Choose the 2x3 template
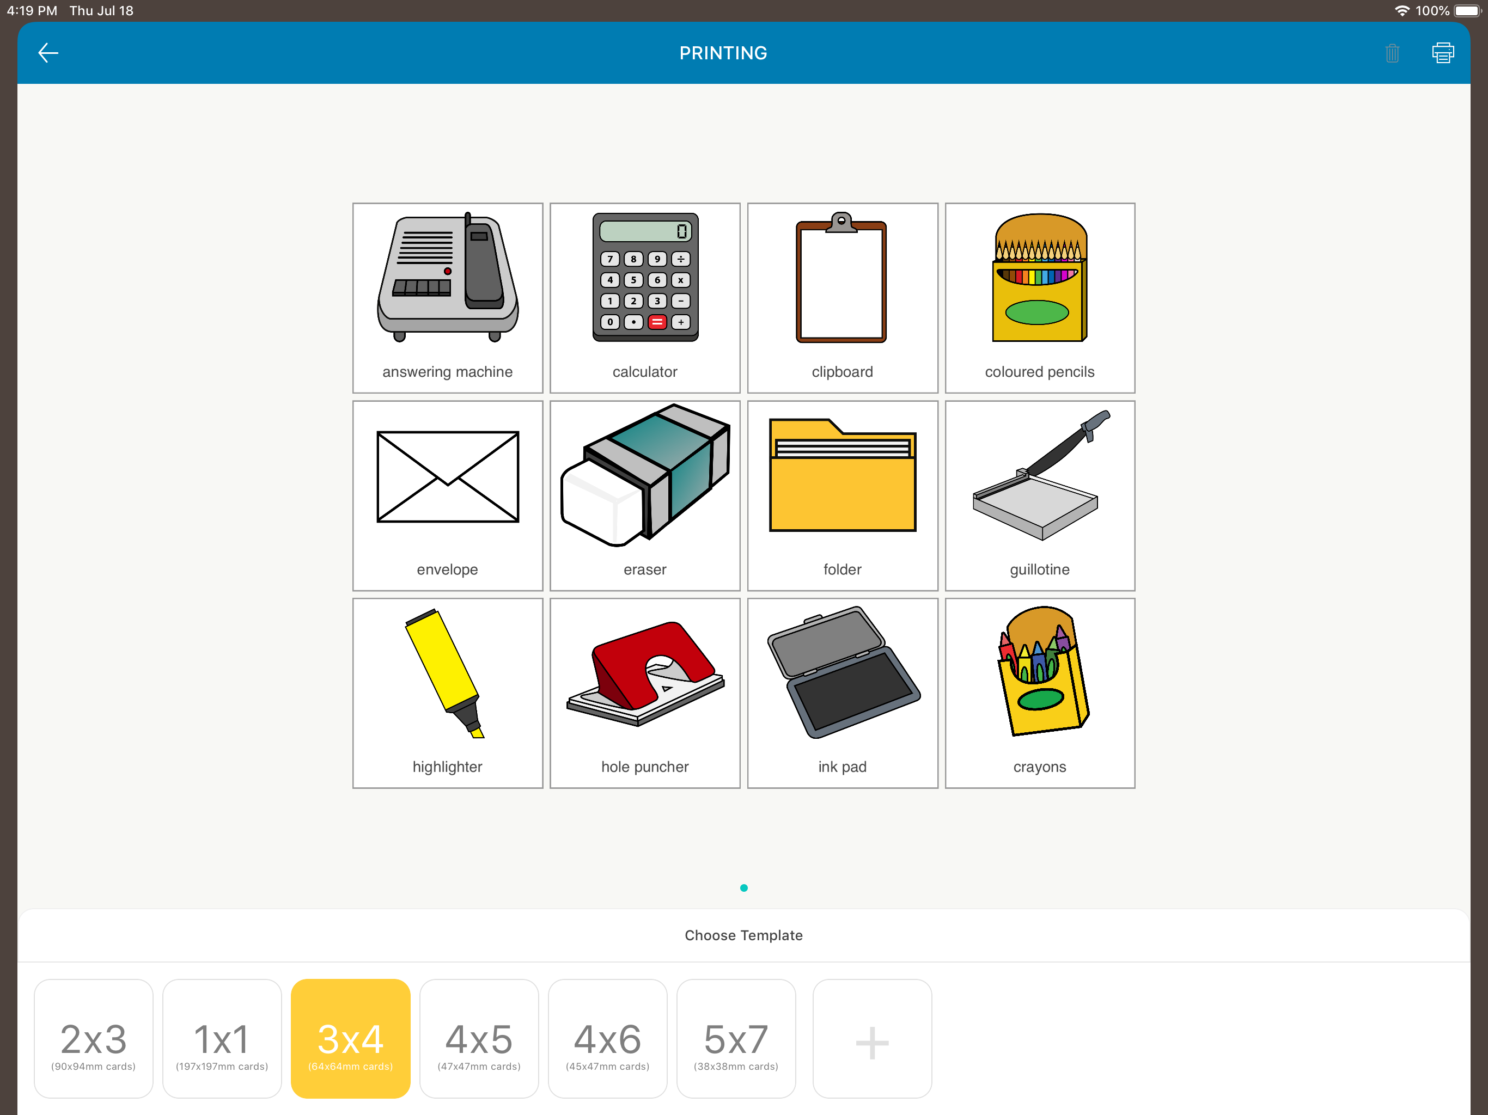Image resolution: width=1488 pixels, height=1115 pixels. (94, 1038)
